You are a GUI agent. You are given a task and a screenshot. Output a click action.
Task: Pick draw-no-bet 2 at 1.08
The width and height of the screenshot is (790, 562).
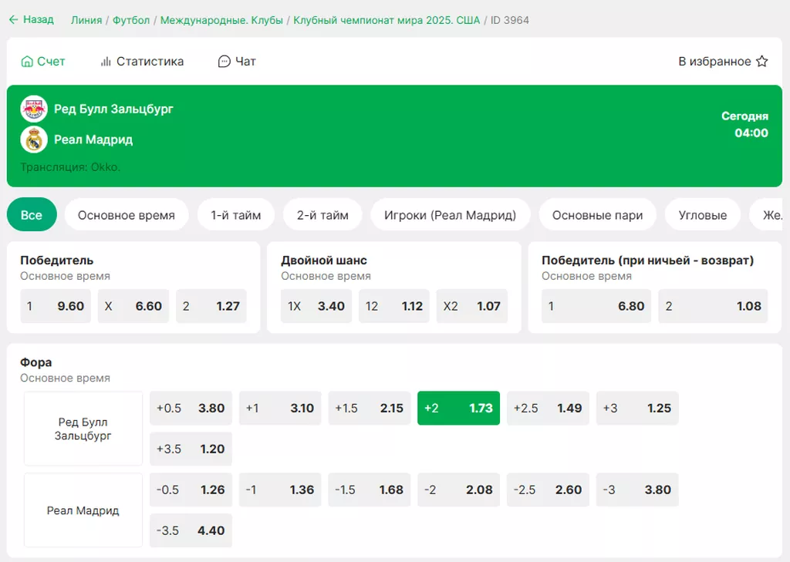pyautogui.click(x=713, y=306)
